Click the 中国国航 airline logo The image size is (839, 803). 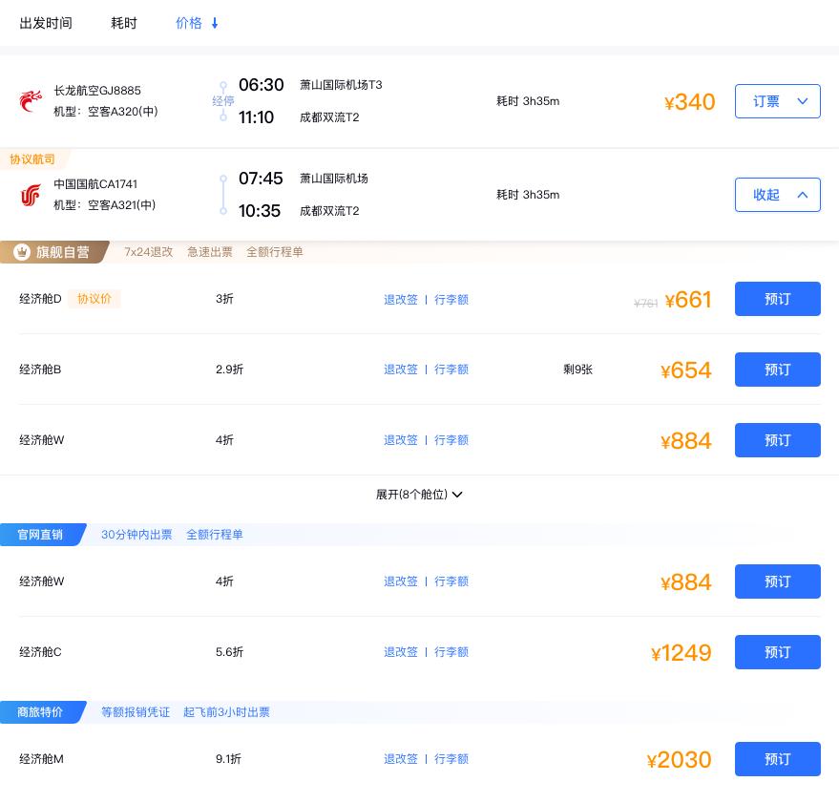pos(31,195)
